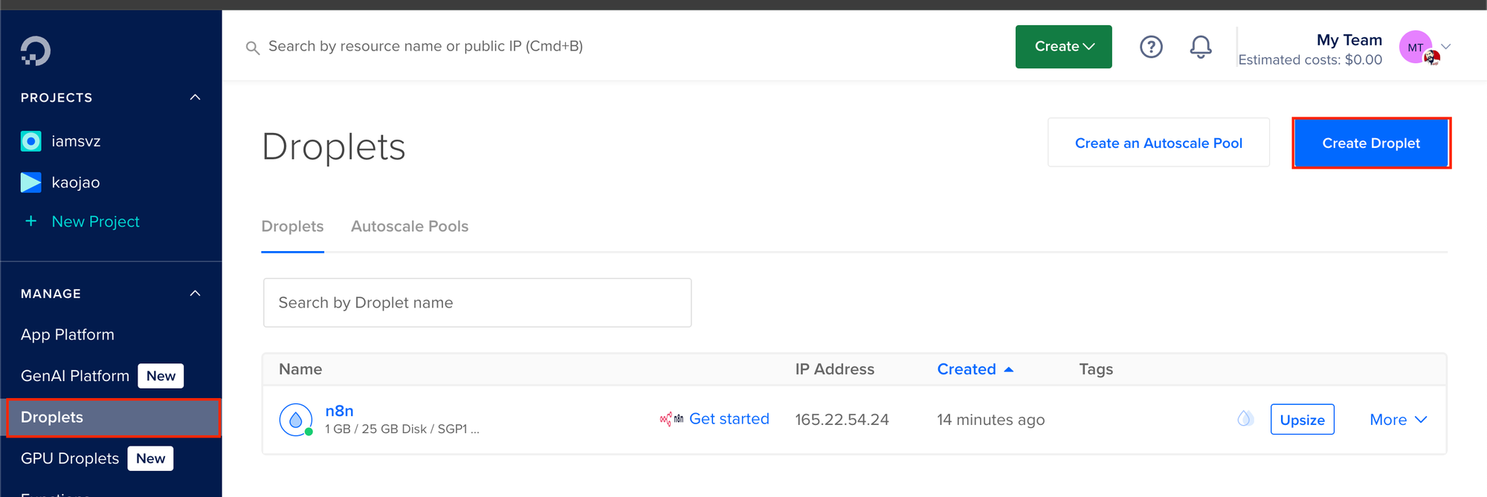Focus the Search by Droplet name field
The width and height of the screenshot is (1487, 497).
477,302
